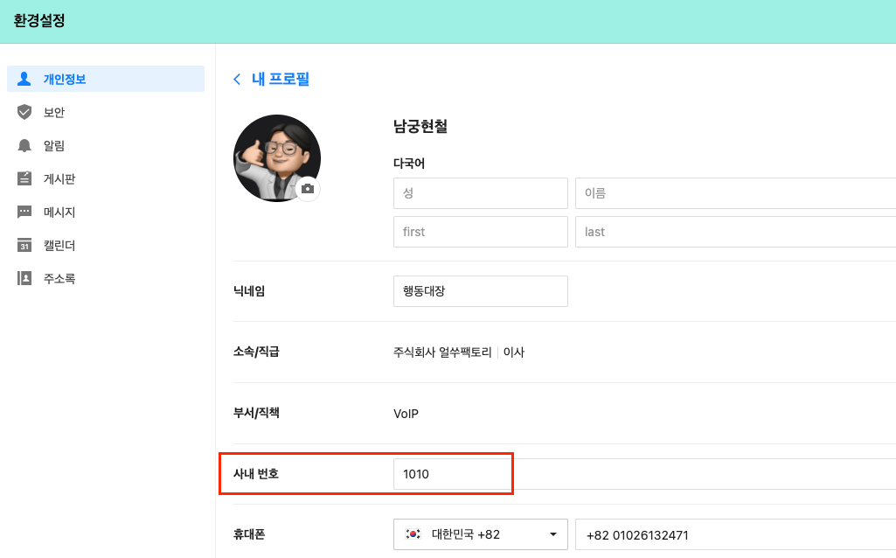The height and width of the screenshot is (558, 896).
Task: Click the camera icon on profile photo
Action: coord(308,189)
